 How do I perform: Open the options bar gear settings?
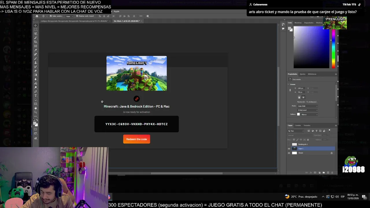pyautogui.click(x=148, y=16)
